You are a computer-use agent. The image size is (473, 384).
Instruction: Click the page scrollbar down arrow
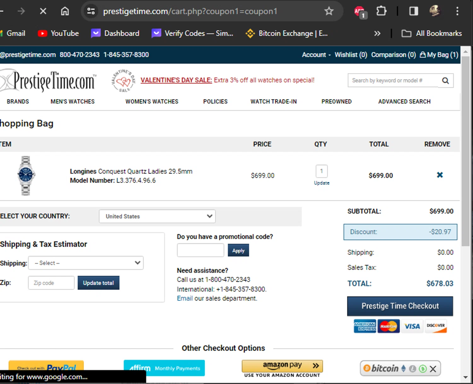click(465, 377)
